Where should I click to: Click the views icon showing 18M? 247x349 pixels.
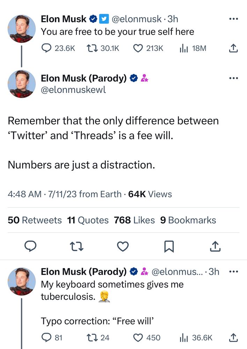183,48
